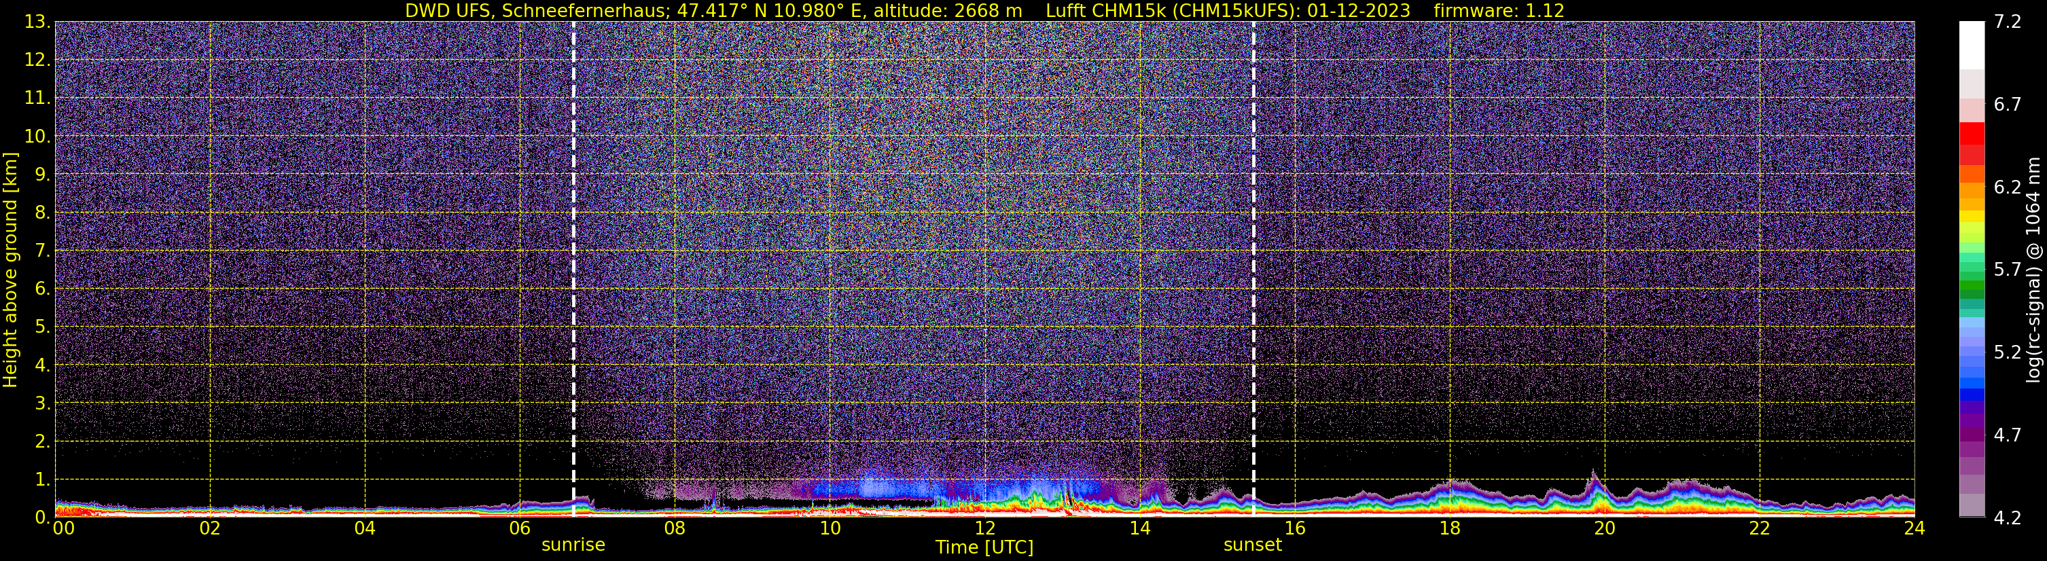Click the colorbar value '6.7'
The width and height of the screenshot is (2047, 561).
2008,105
